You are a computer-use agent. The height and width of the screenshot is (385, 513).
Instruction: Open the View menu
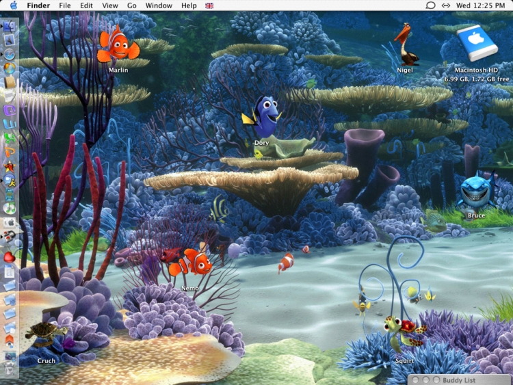click(110, 5)
